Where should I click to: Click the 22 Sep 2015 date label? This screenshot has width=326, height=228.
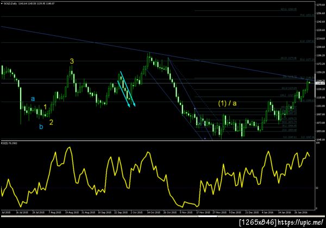pos(121,212)
